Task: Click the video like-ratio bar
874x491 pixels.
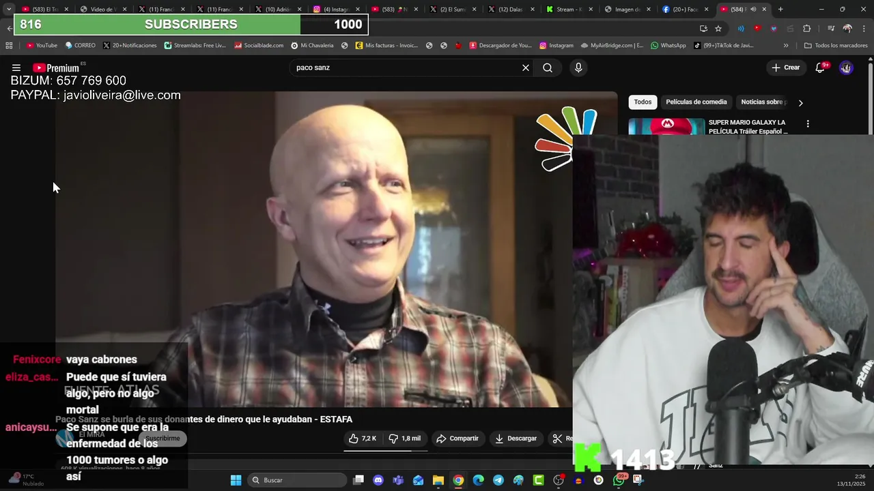Action: pos(386,450)
